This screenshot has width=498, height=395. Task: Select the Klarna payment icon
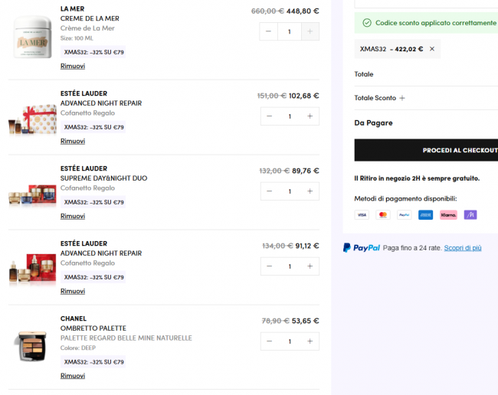pos(448,215)
